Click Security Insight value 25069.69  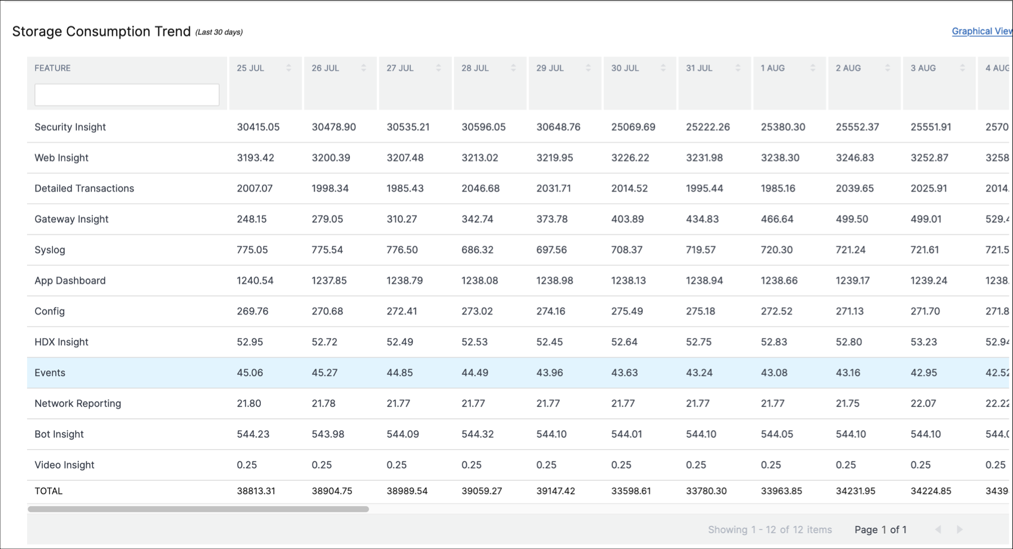click(x=633, y=127)
